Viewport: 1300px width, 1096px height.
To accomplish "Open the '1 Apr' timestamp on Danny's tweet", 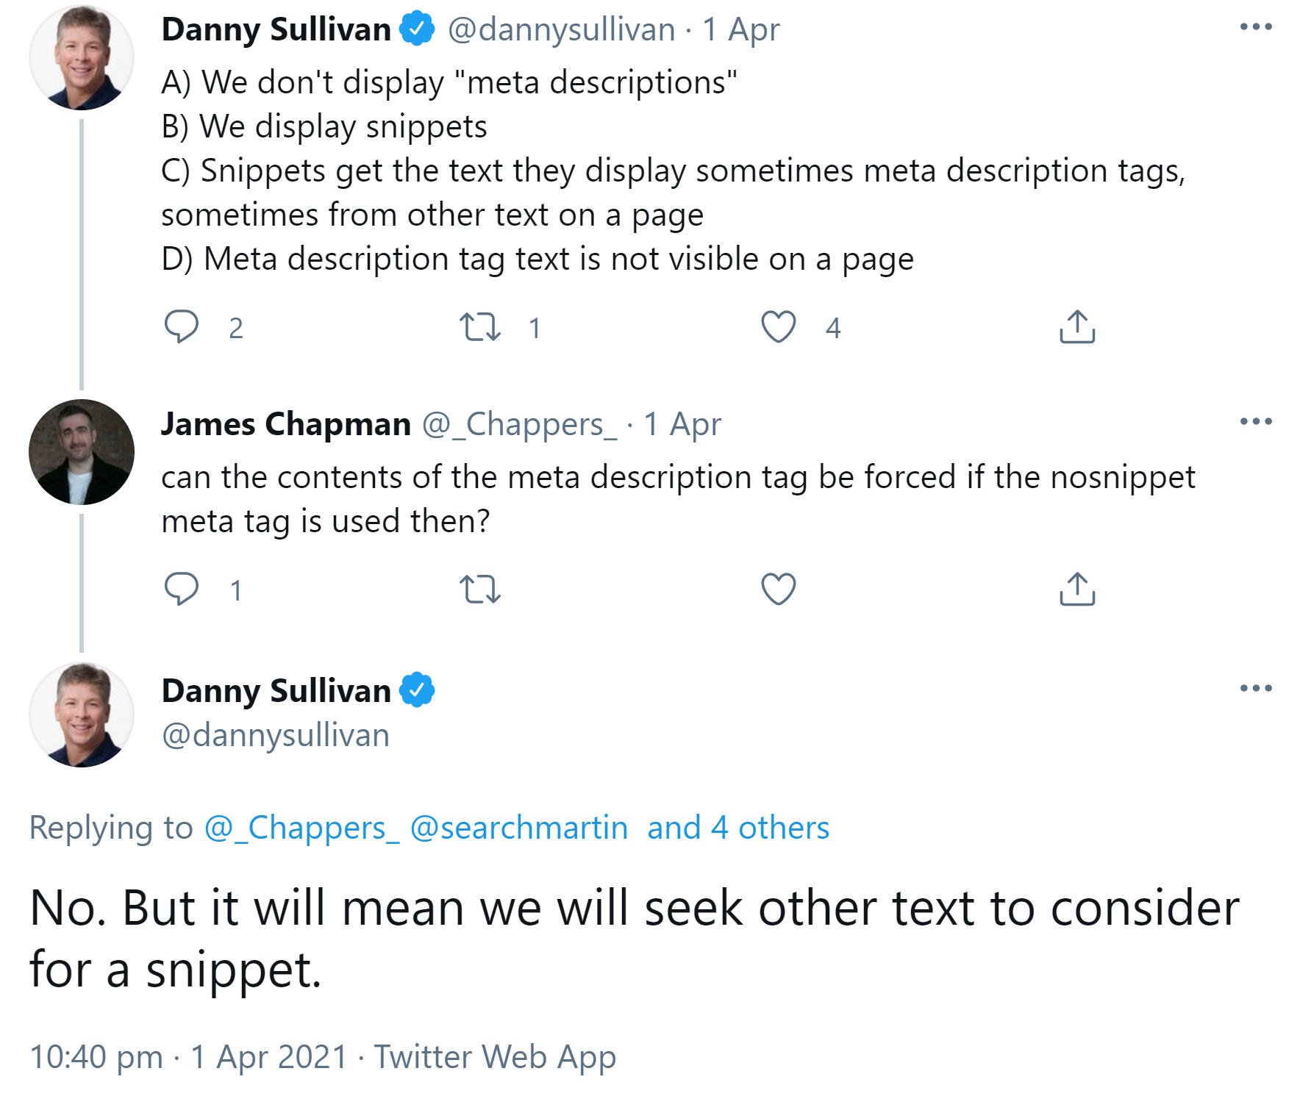I will [x=741, y=29].
